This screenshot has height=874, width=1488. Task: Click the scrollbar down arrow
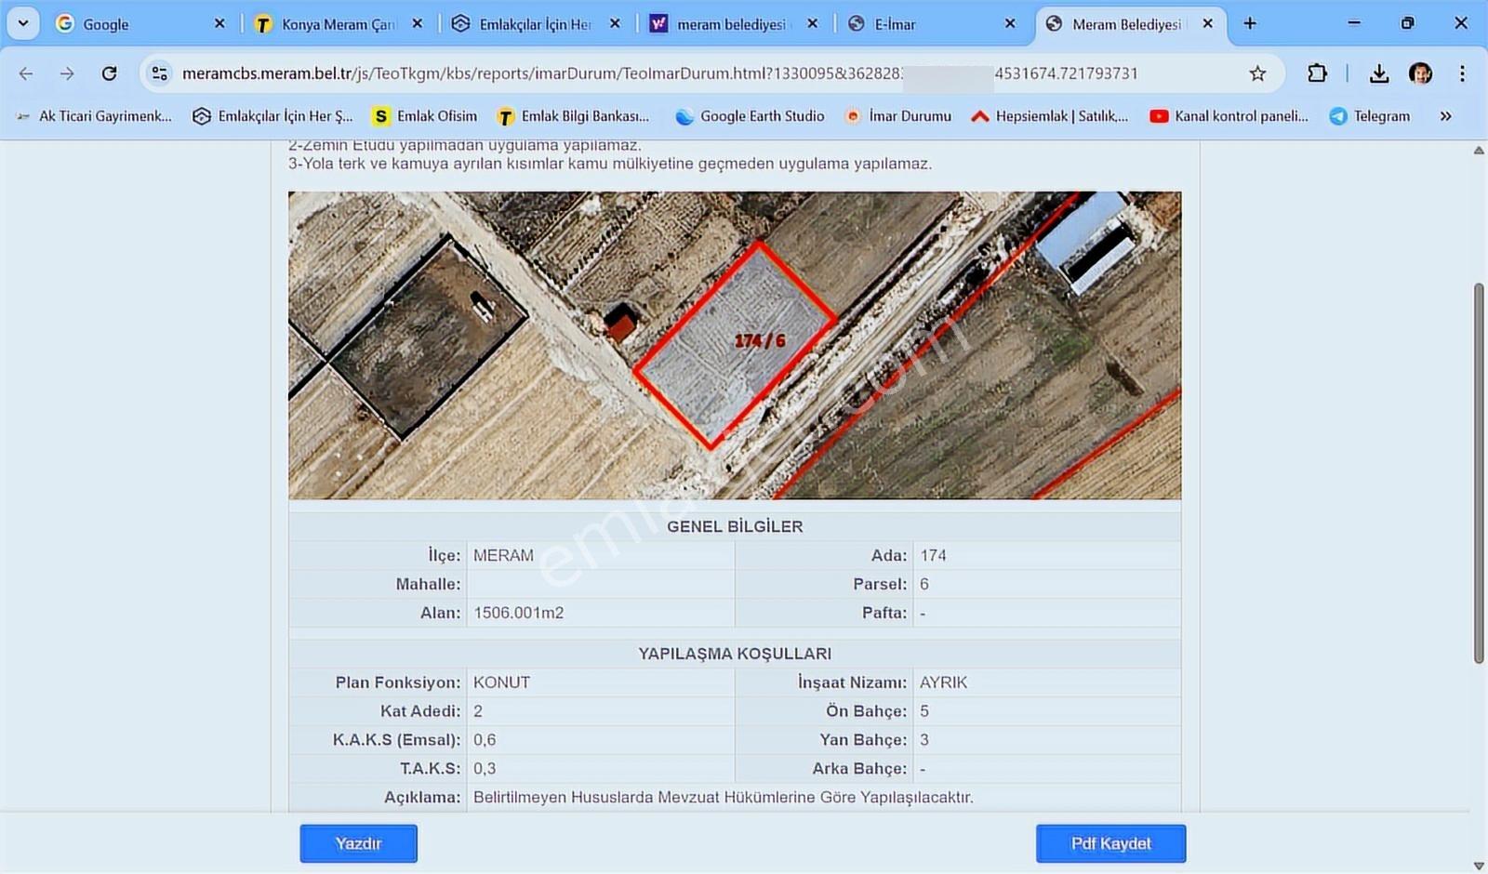(x=1479, y=866)
